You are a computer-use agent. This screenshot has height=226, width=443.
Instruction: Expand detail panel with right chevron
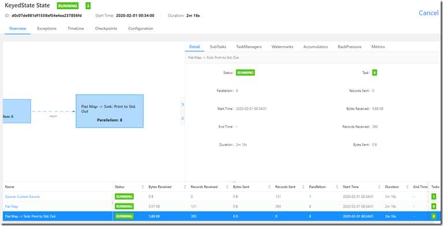tap(182, 104)
